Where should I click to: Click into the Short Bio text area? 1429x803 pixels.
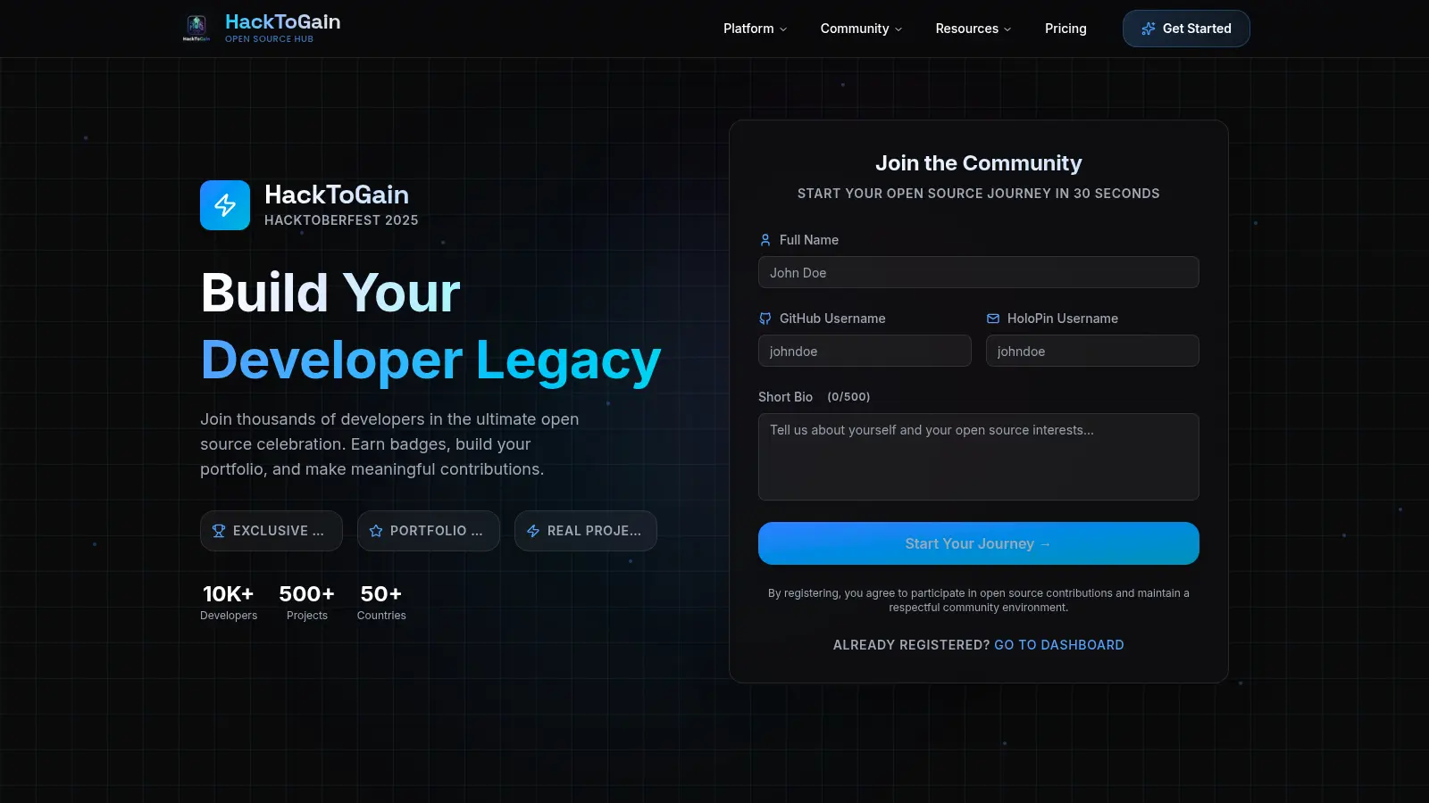point(979,456)
